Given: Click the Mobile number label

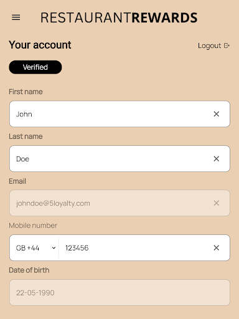Looking at the screenshot, I should 33,226.
